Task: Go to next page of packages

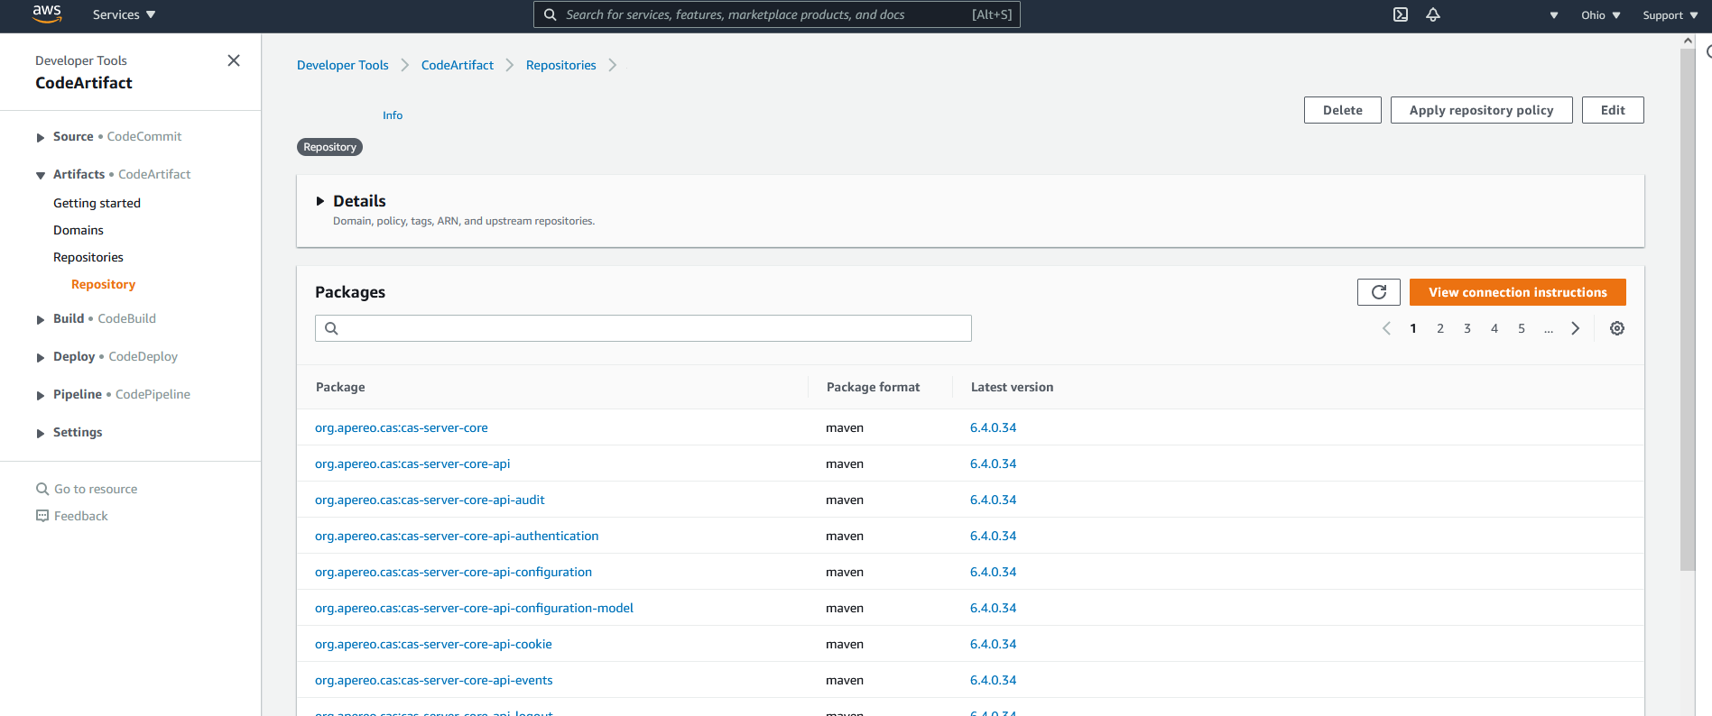Action: 1576,328
